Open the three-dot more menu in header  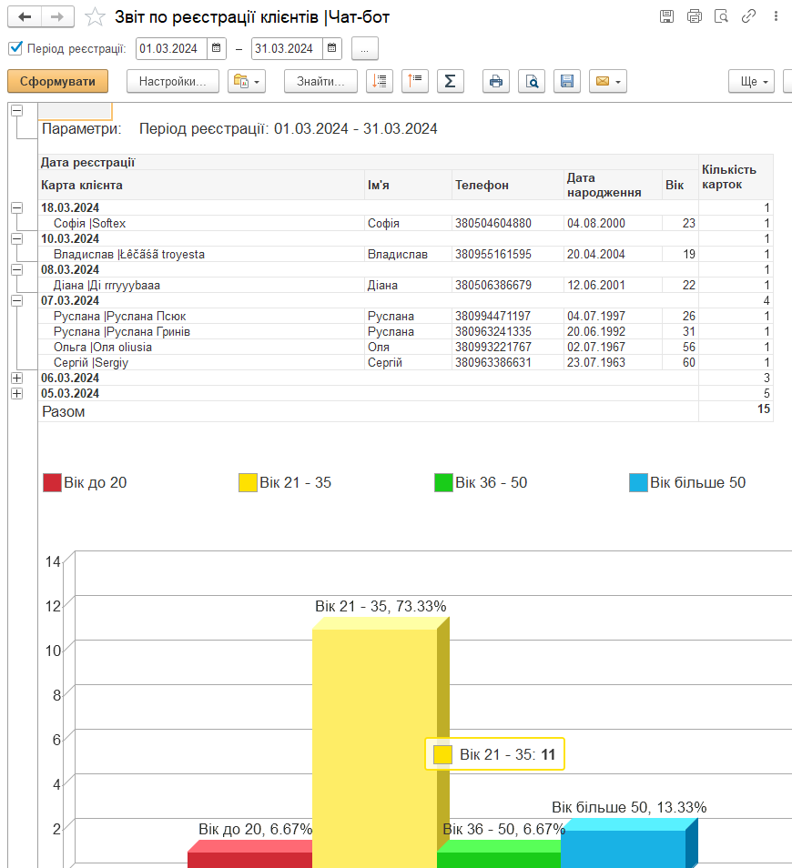(776, 16)
